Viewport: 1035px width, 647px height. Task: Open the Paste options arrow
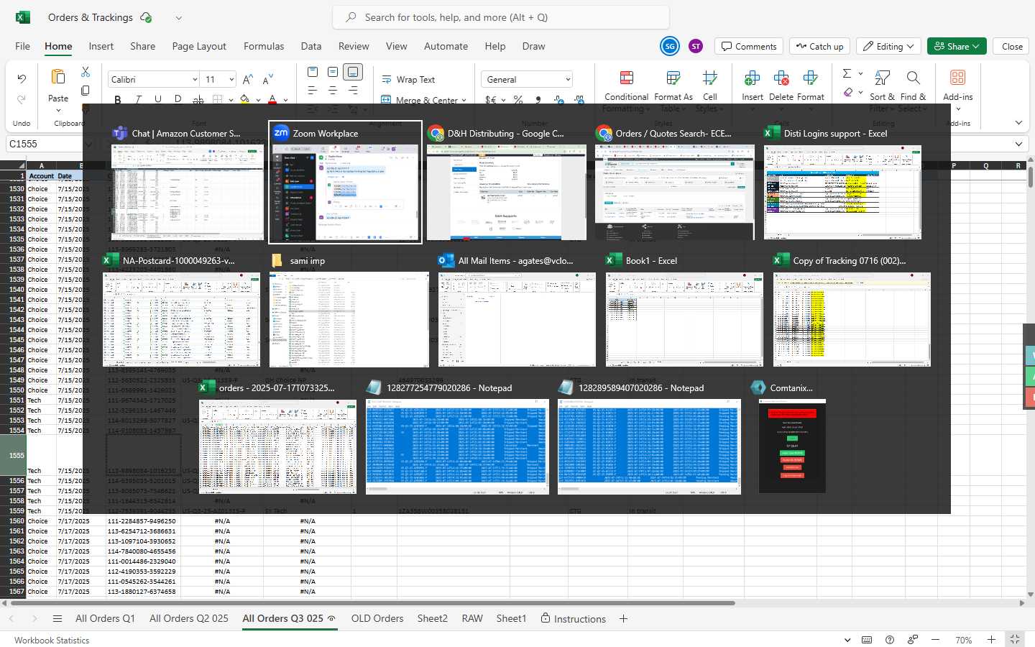58,110
